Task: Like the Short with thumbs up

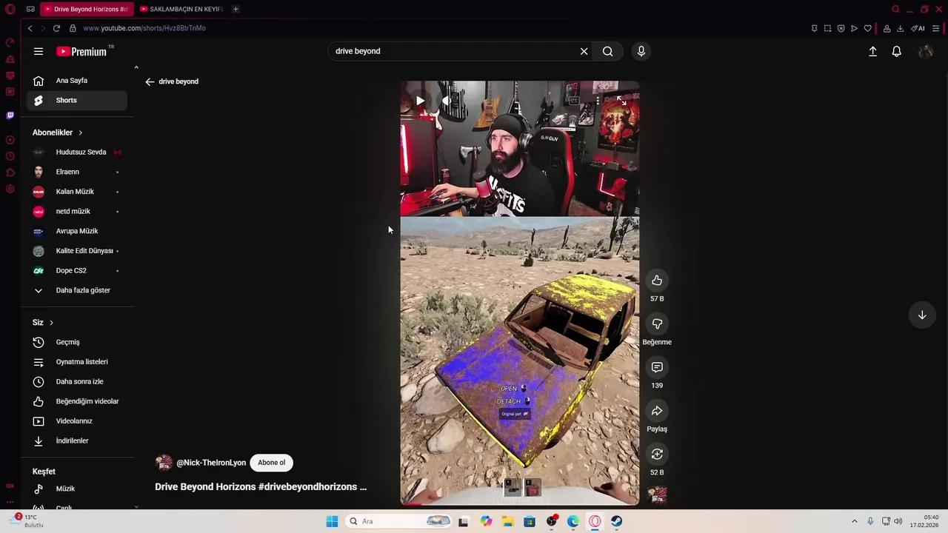Action: click(657, 280)
